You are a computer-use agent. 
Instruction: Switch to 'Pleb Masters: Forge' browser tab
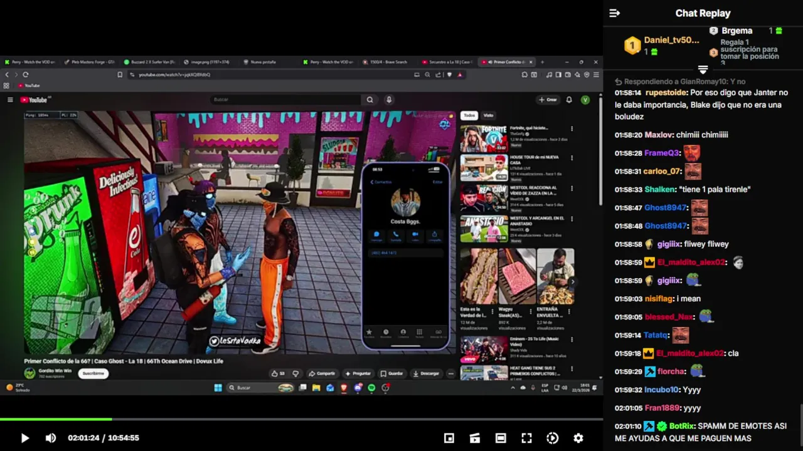(x=90, y=62)
